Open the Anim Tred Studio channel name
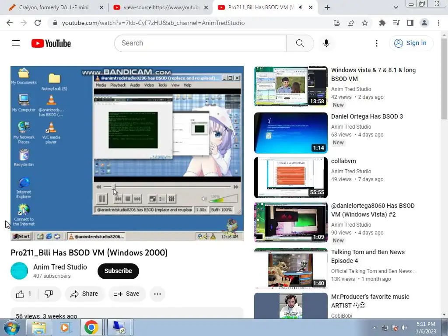This screenshot has width=448, height=336. pyautogui.click(x=60, y=267)
